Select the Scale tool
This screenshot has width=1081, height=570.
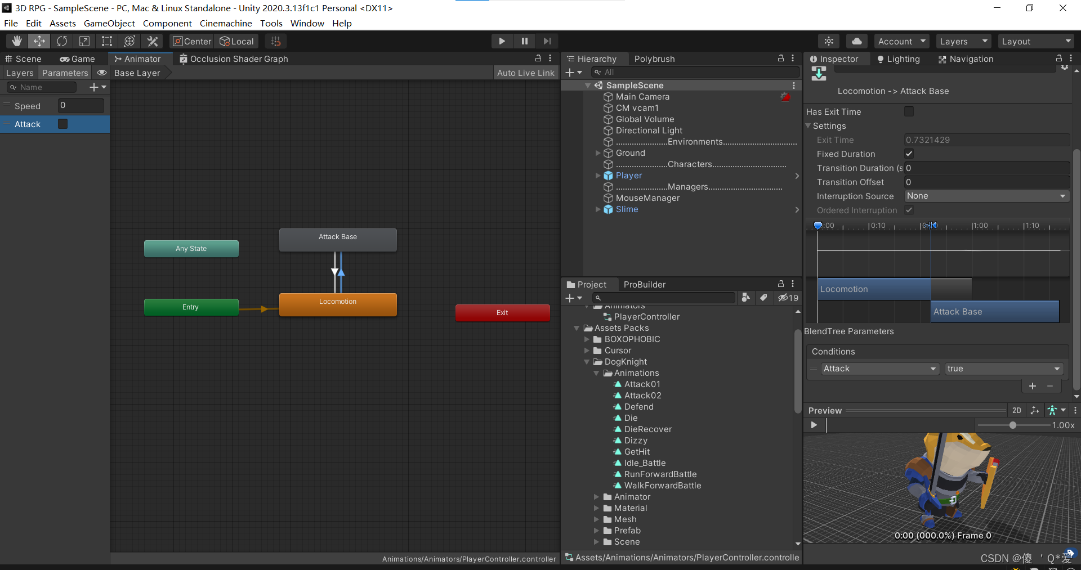[x=84, y=41]
